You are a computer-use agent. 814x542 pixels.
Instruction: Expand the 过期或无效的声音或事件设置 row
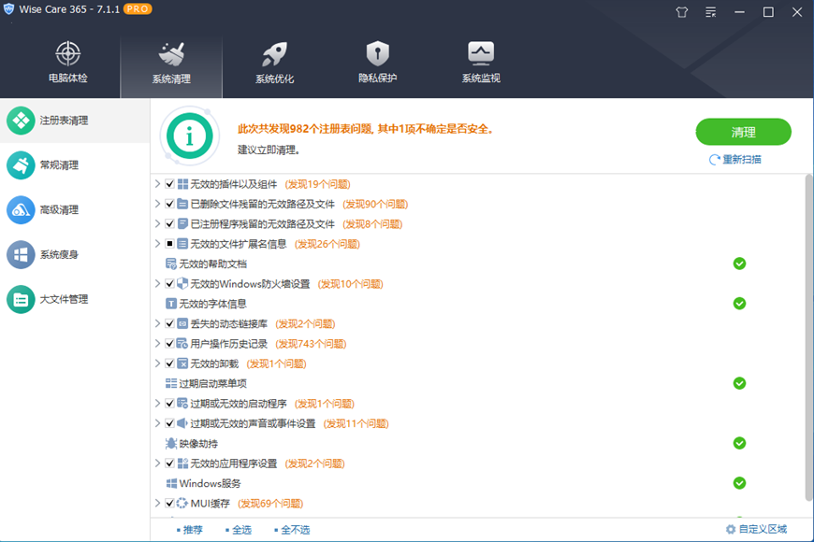(157, 423)
